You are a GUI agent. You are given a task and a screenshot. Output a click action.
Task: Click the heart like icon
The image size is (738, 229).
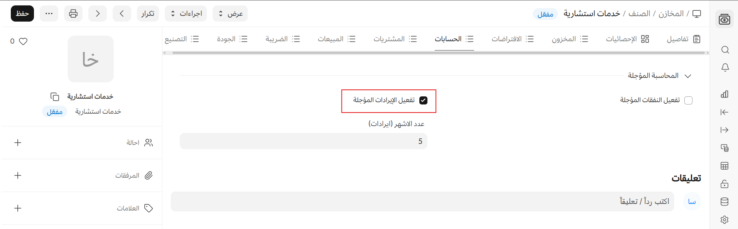[x=23, y=41]
